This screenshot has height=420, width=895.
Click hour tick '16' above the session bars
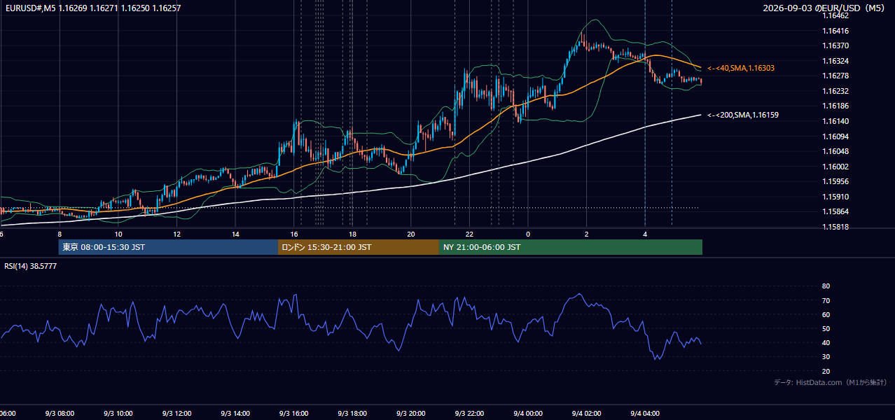tap(294, 234)
